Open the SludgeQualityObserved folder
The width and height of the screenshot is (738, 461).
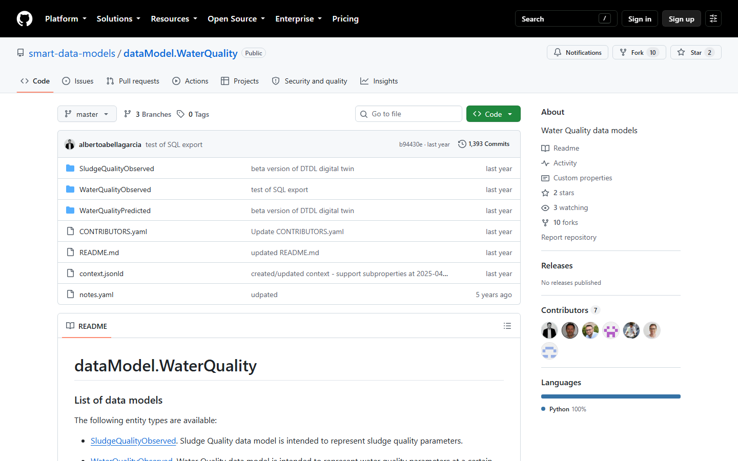(117, 169)
